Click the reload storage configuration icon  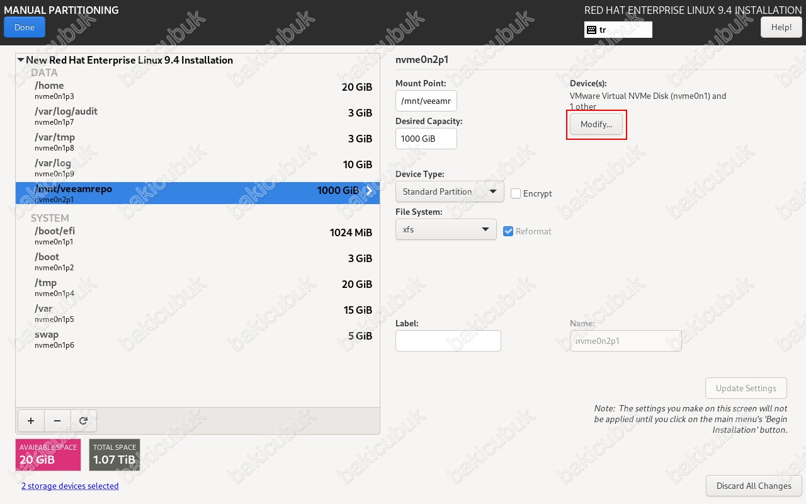pyautogui.click(x=83, y=421)
